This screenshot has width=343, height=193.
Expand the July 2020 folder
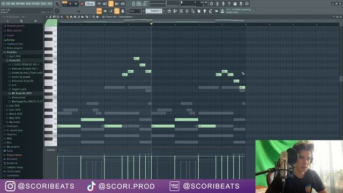[x=14, y=106]
